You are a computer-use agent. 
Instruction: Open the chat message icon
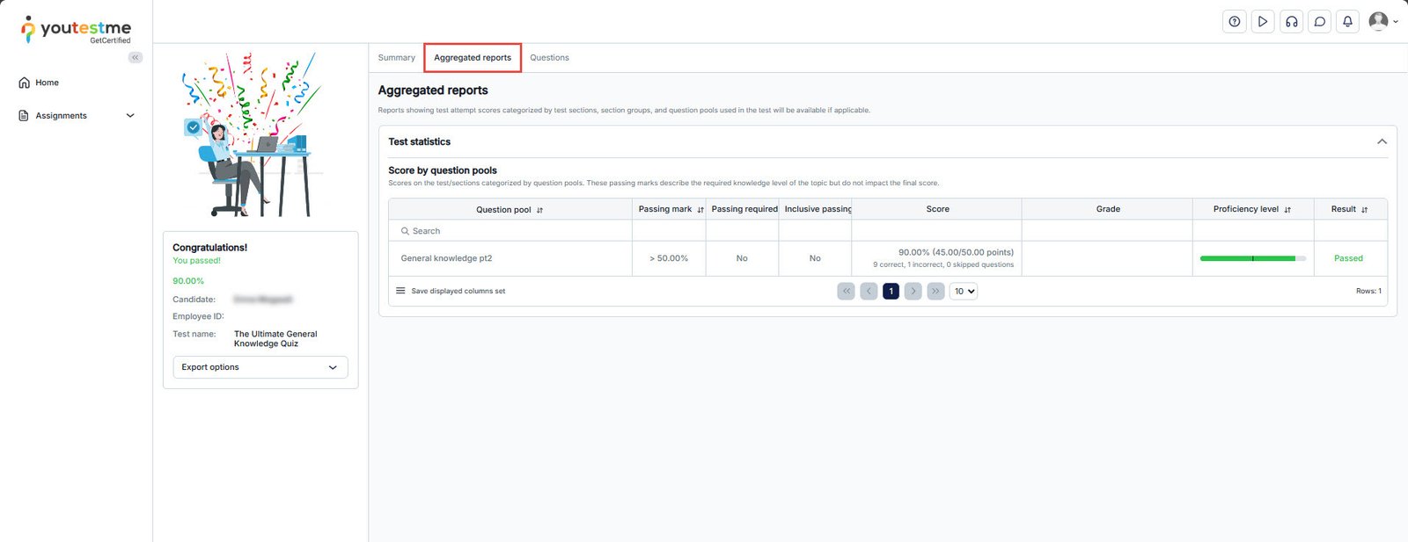click(x=1319, y=22)
